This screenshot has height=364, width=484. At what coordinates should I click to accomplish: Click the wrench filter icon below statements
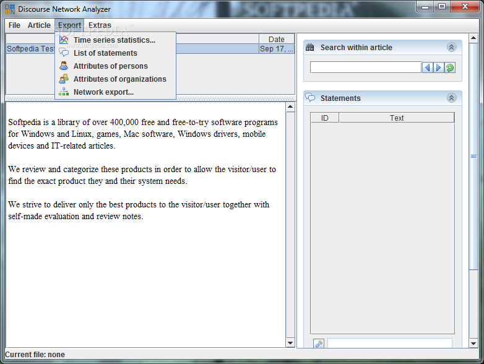pos(319,344)
